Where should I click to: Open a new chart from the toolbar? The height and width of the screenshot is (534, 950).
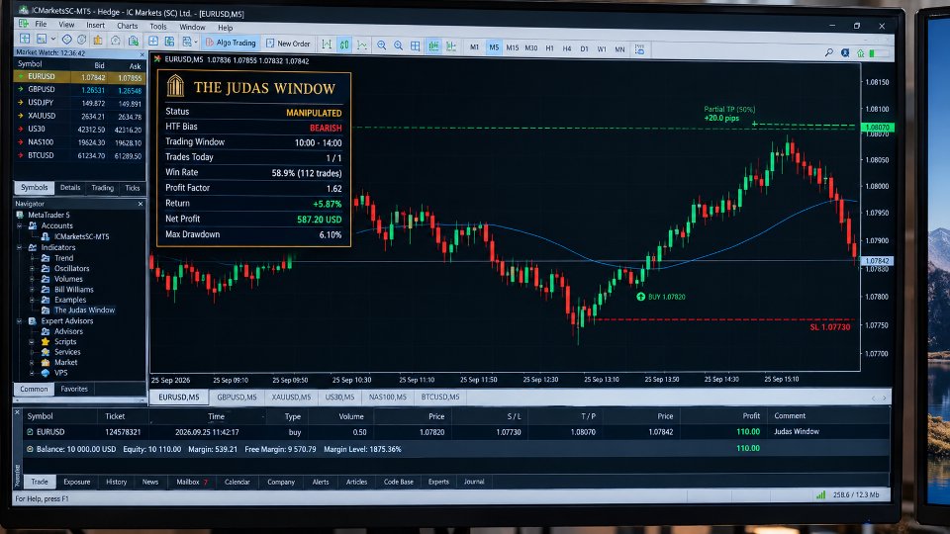click(25, 40)
